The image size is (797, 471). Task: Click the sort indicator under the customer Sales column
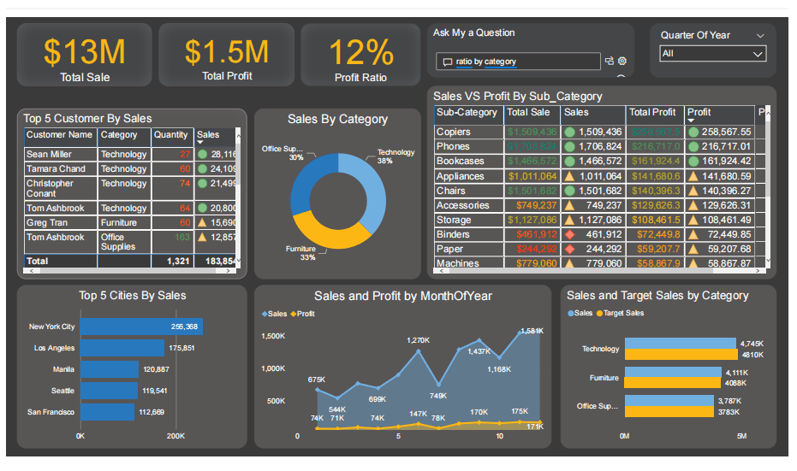pos(199,143)
